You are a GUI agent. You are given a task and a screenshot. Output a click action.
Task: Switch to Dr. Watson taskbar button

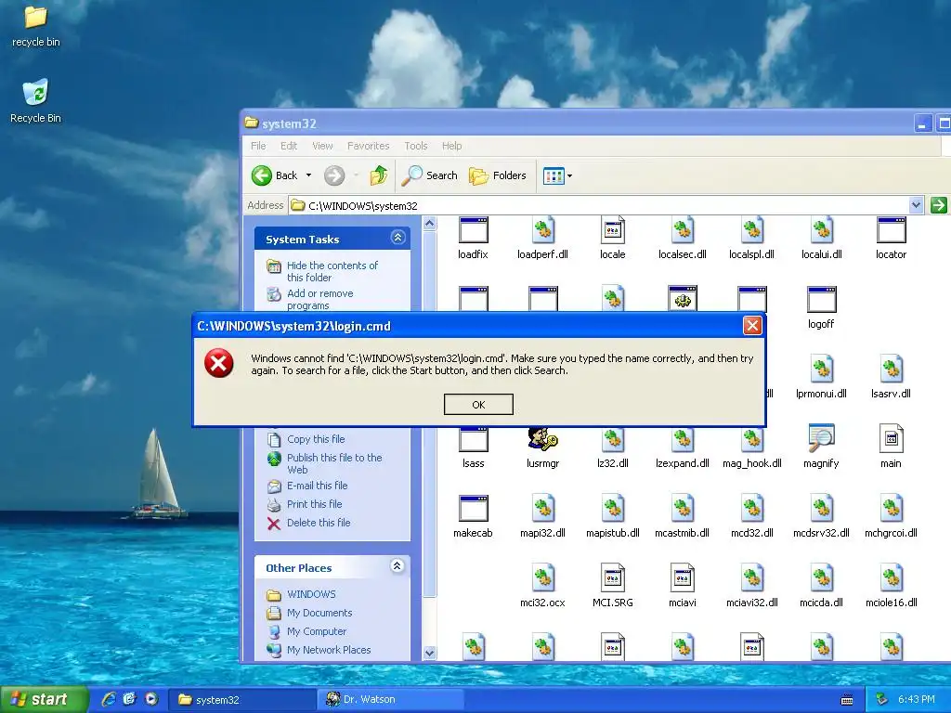(x=389, y=700)
